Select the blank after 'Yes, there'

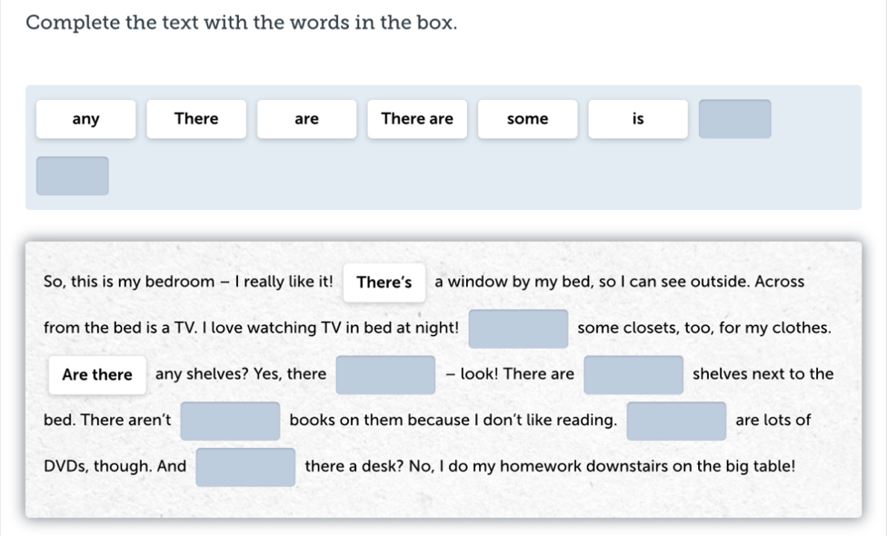(x=385, y=375)
